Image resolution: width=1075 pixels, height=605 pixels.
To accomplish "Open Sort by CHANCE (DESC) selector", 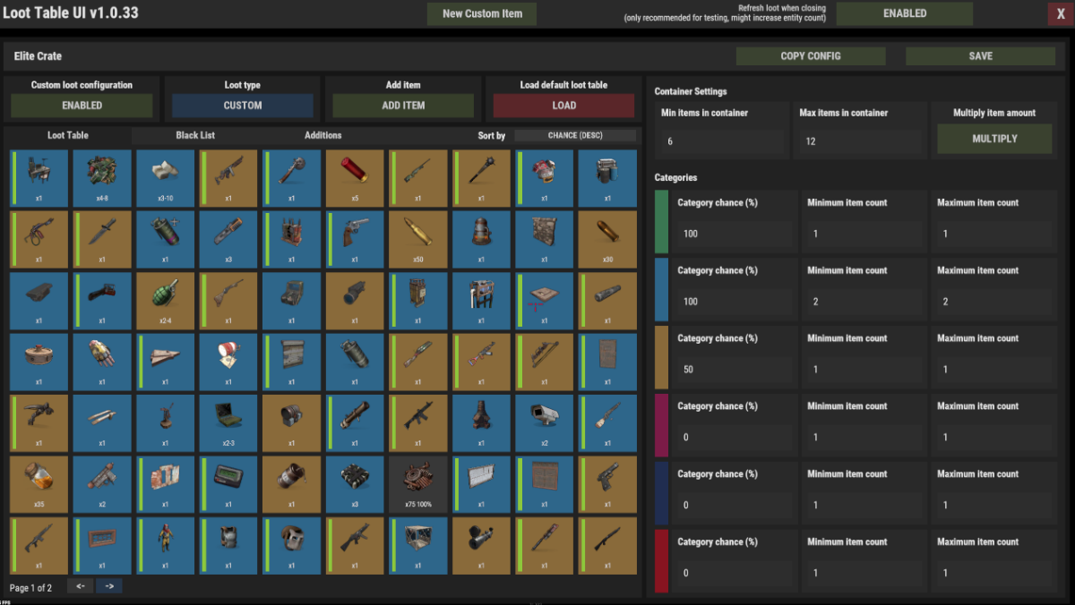I will [574, 136].
